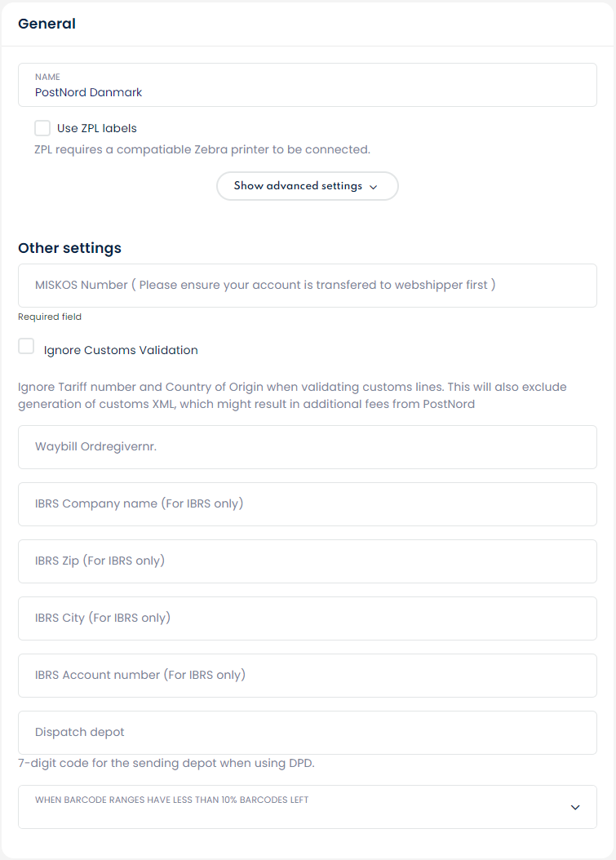Click the chevron arrow in the barcode ranges dropdown
Screen dimensions: 616x860
point(575,807)
